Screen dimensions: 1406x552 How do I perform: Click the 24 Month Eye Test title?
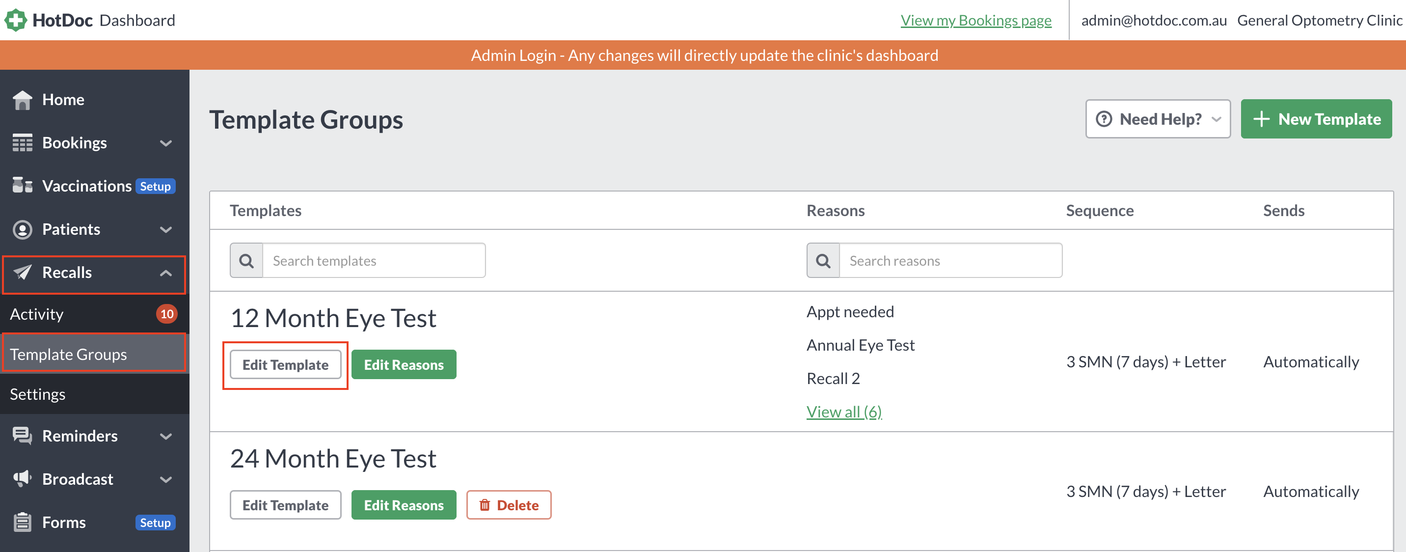333,459
